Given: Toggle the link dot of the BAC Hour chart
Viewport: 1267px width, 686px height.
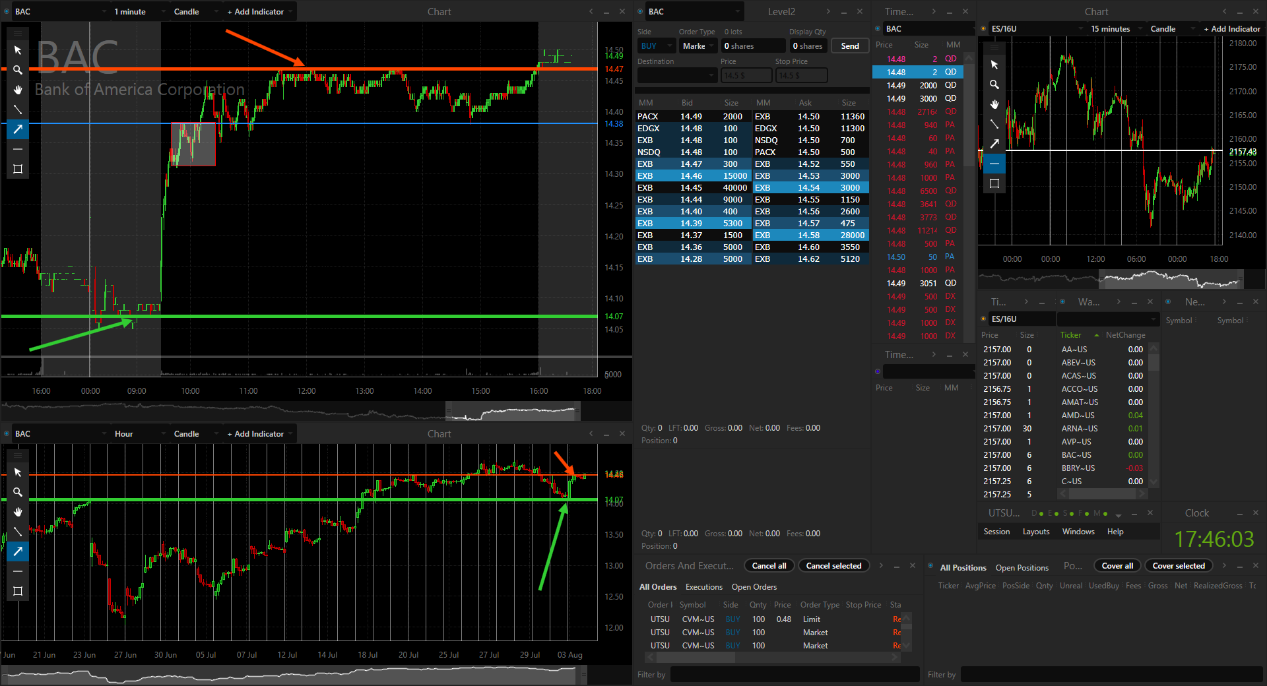Looking at the screenshot, I should point(7,433).
